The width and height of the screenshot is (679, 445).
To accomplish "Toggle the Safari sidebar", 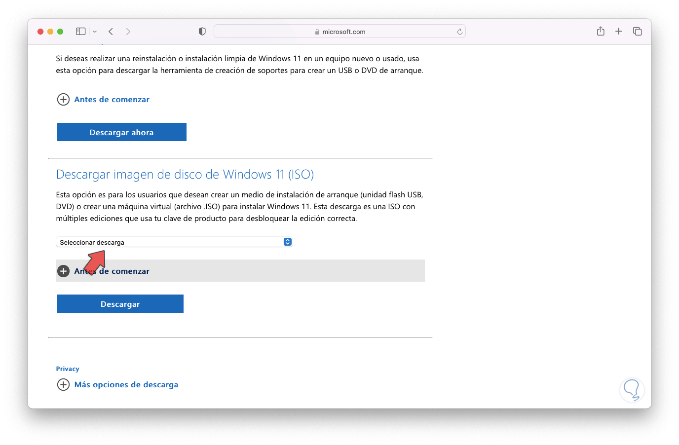I will (80, 32).
